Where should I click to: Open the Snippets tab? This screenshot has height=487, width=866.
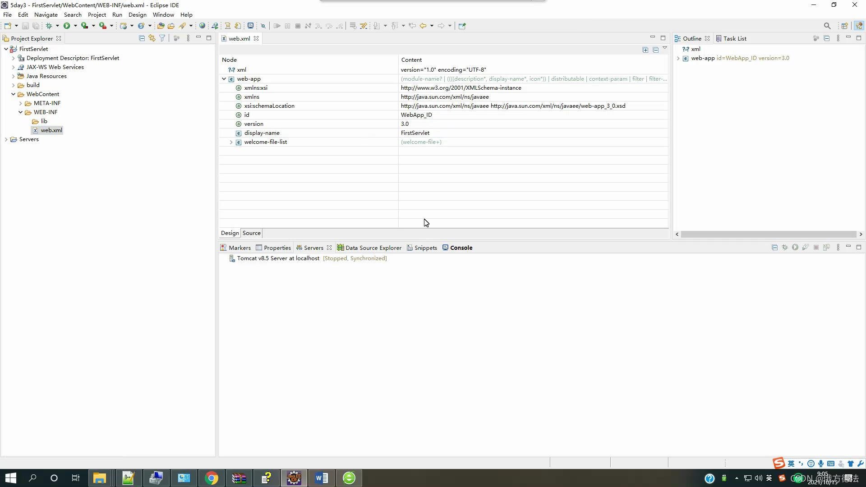(x=422, y=248)
